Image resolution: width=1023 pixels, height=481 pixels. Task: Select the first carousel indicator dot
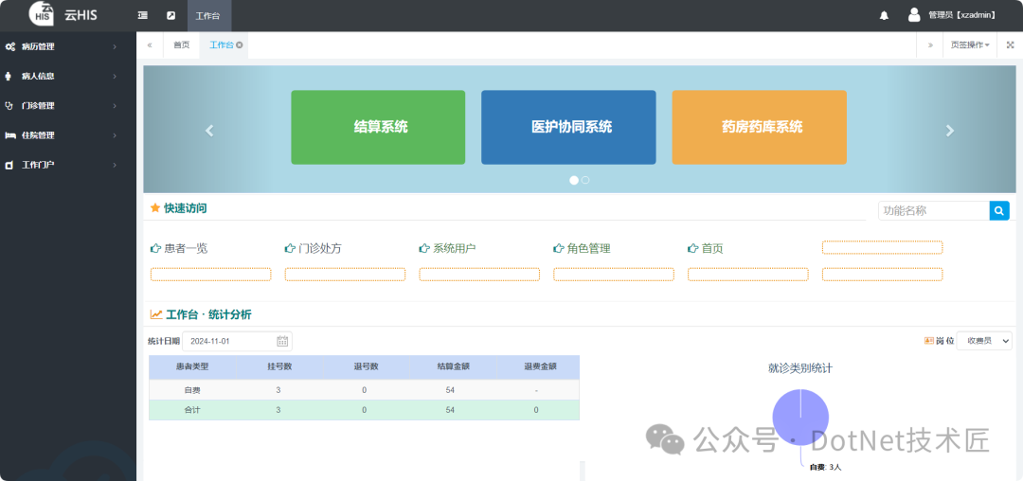click(x=574, y=181)
